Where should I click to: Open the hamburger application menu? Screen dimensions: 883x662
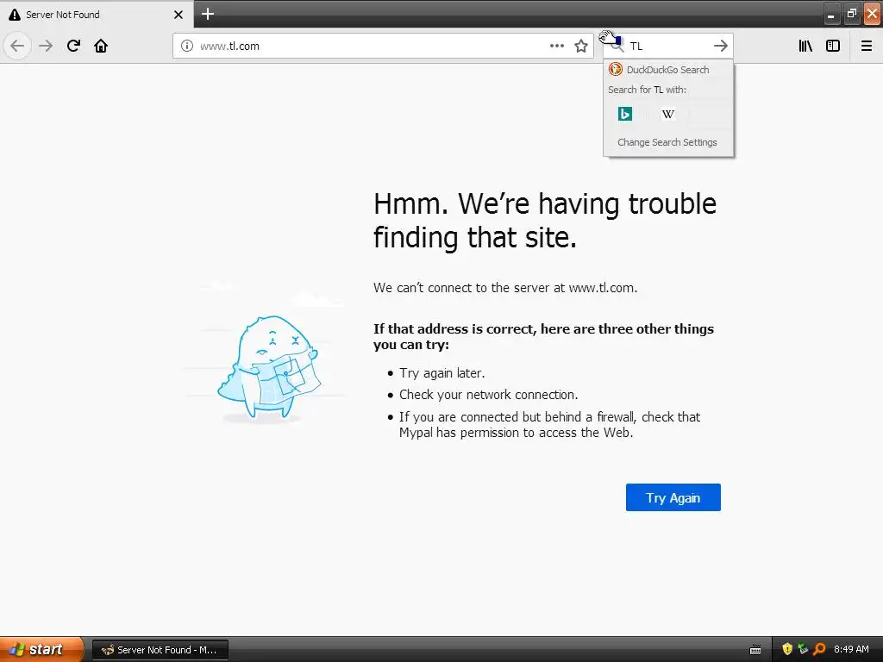click(866, 46)
